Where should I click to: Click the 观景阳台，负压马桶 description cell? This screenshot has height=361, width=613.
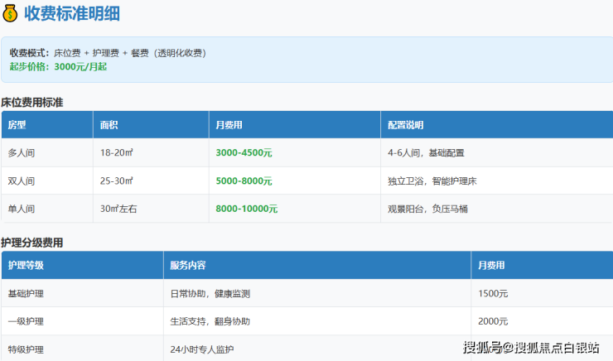(x=427, y=209)
